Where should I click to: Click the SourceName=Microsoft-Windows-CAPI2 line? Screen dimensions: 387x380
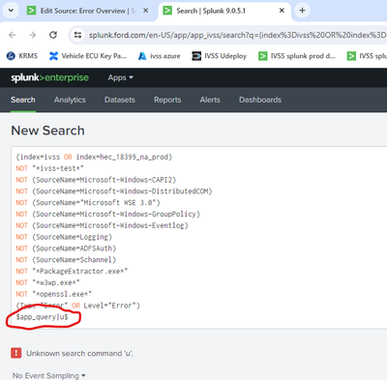96,180
